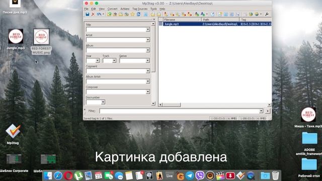The height and width of the screenshot is (181, 322).
Task: Click the file list scroll right arrow
Action: (269, 105)
